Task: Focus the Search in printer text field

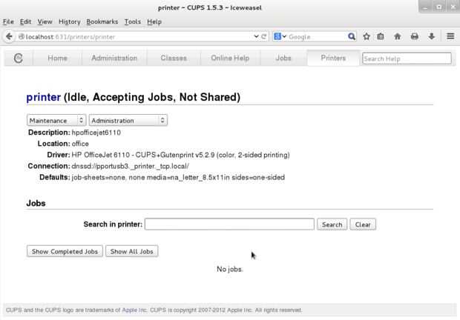Action: (x=229, y=224)
